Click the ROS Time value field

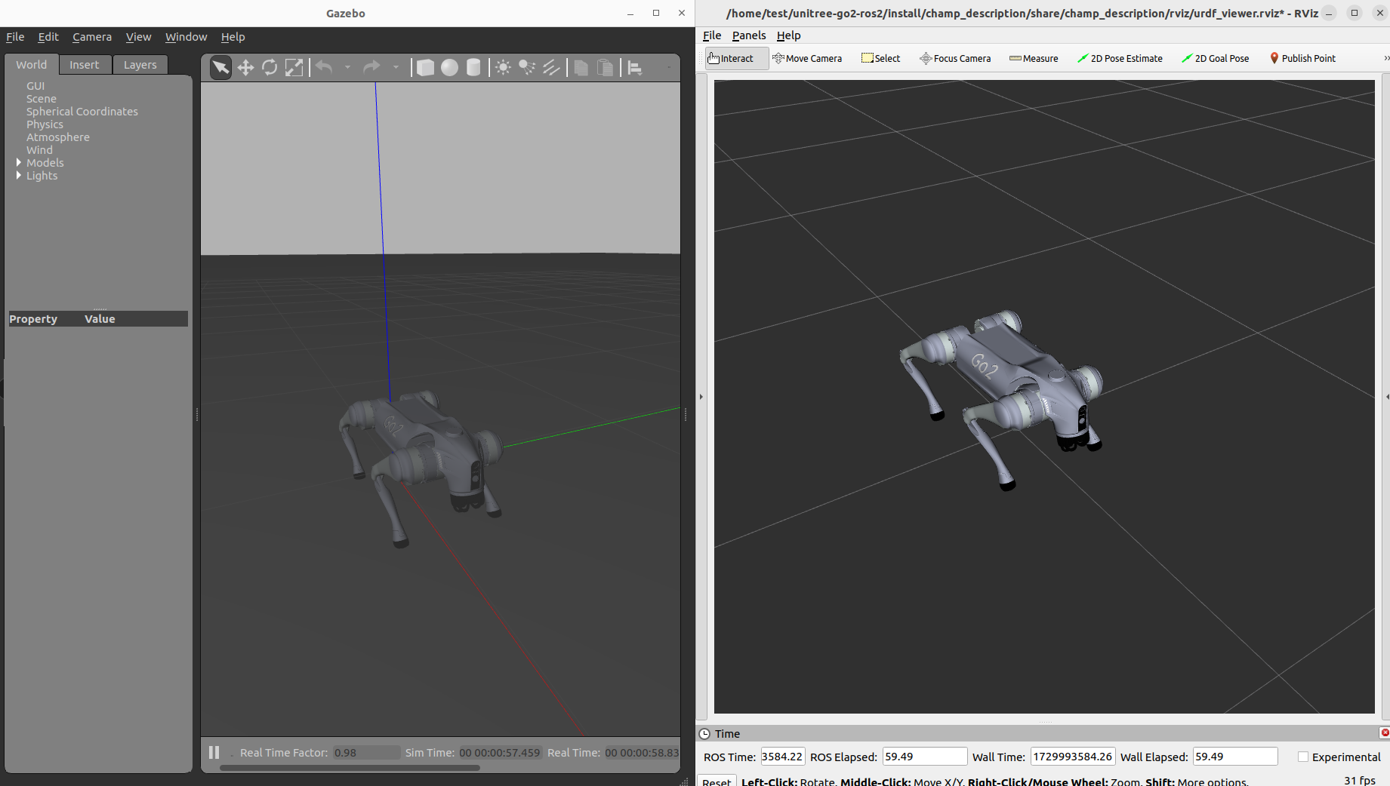[782, 757]
